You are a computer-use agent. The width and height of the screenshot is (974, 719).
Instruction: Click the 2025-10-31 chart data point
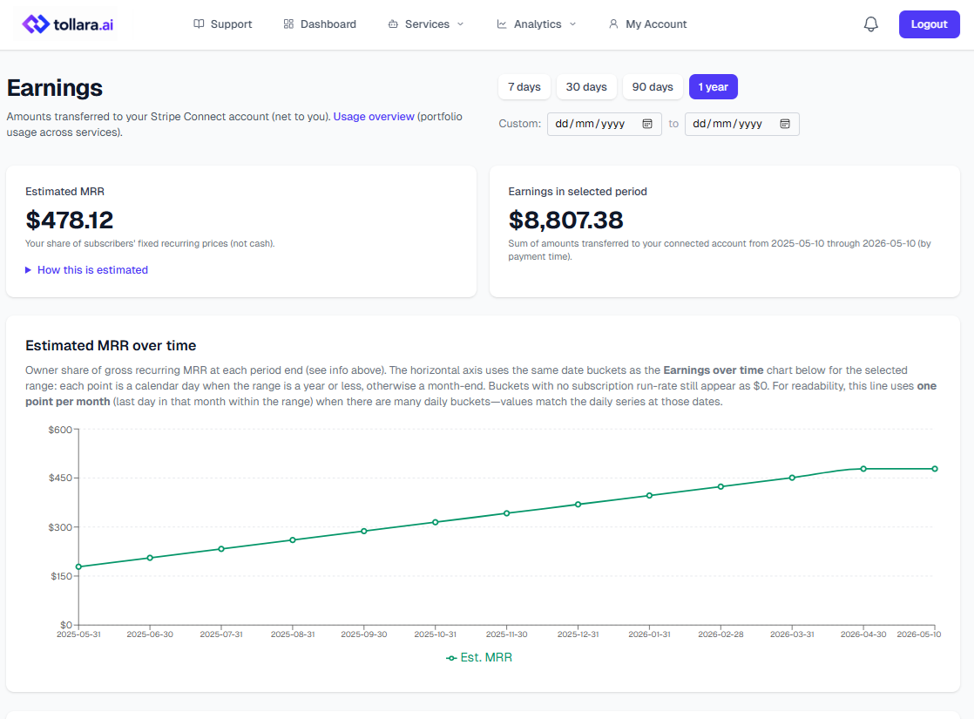(436, 522)
